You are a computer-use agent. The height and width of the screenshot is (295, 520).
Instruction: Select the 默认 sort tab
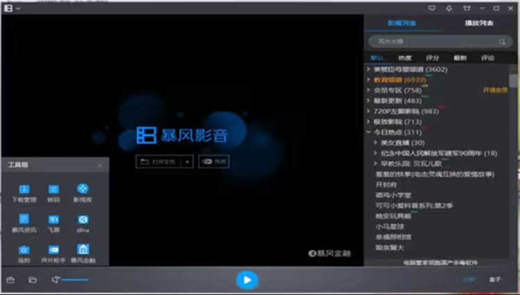point(377,58)
